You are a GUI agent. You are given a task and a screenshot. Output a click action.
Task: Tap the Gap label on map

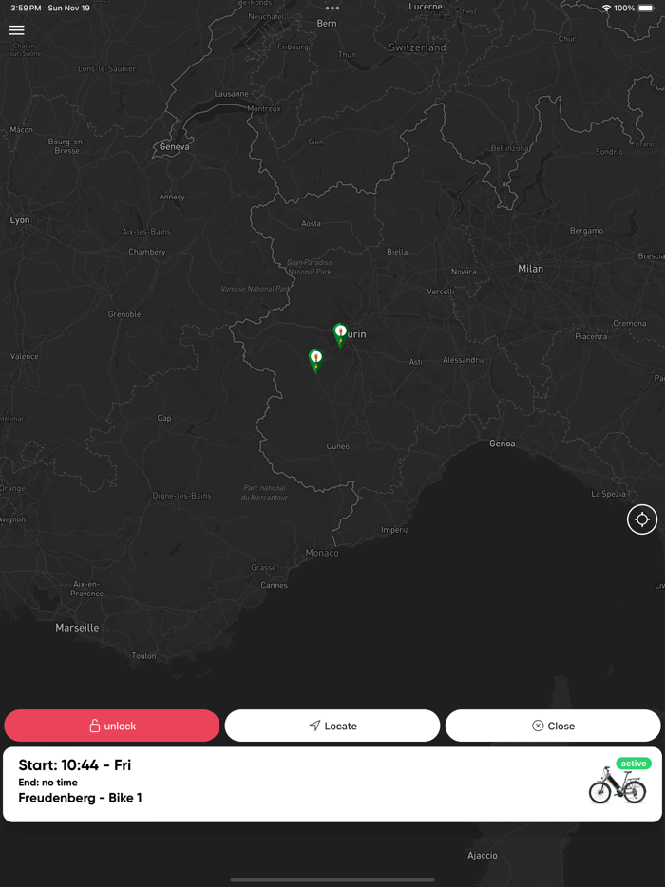click(x=164, y=419)
